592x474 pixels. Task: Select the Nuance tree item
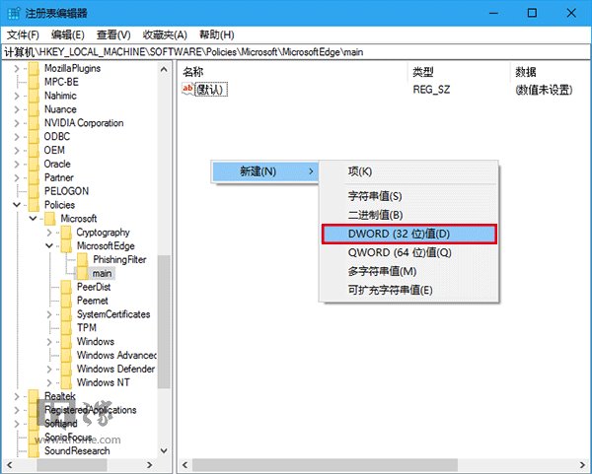(x=60, y=109)
